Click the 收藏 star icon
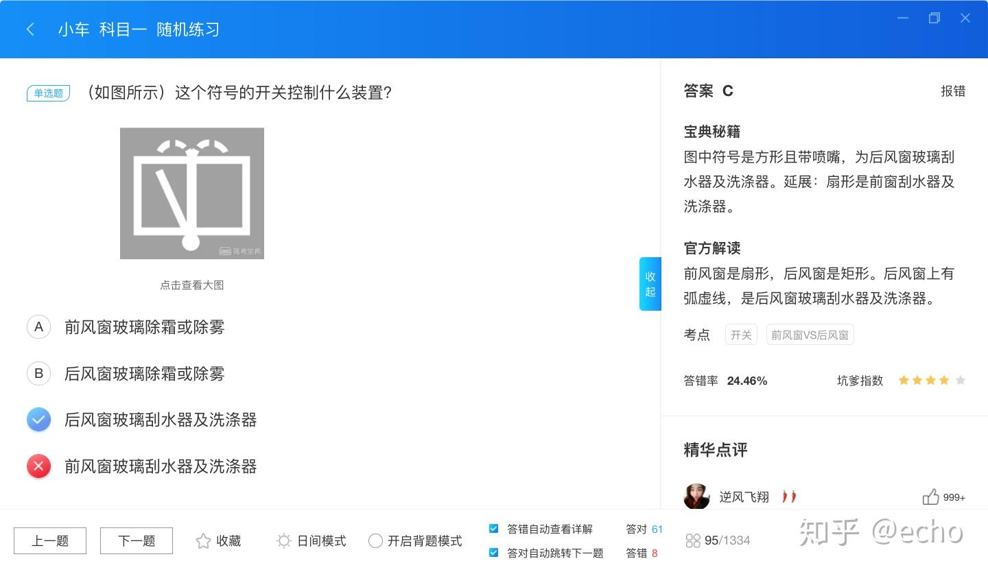The width and height of the screenshot is (988, 572). pyautogui.click(x=202, y=540)
